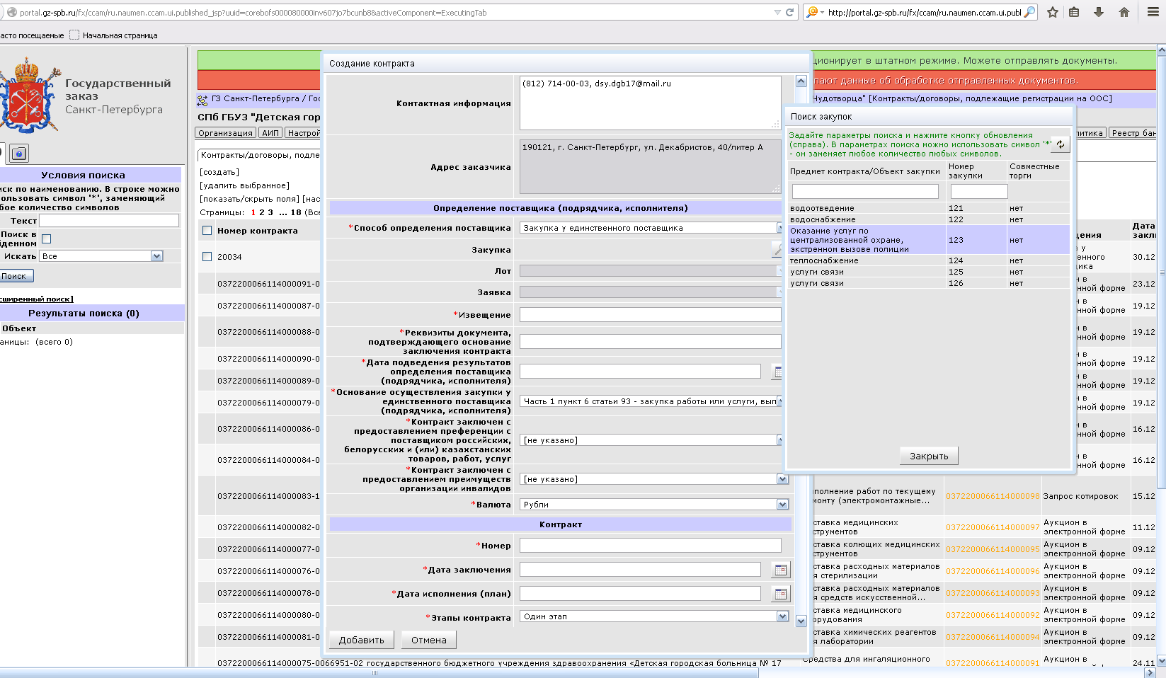Click organization tree icon before ГЗ Санкт-Петербурга
This screenshot has width=1166, height=678.
(202, 100)
